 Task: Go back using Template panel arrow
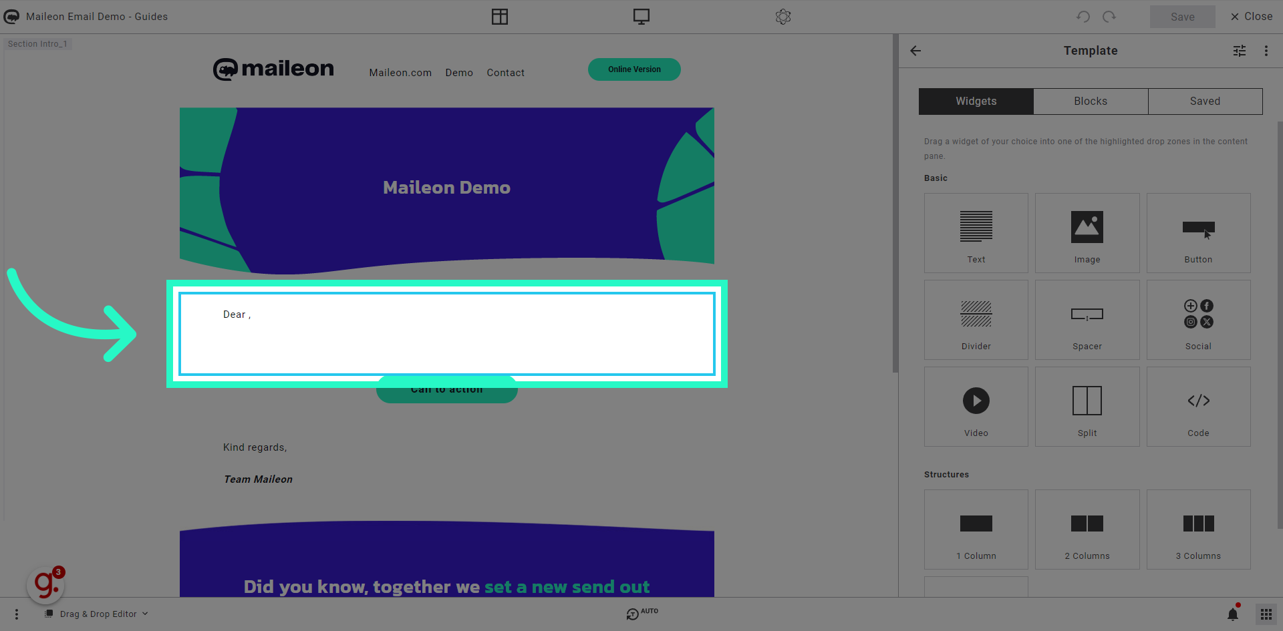coord(915,51)
